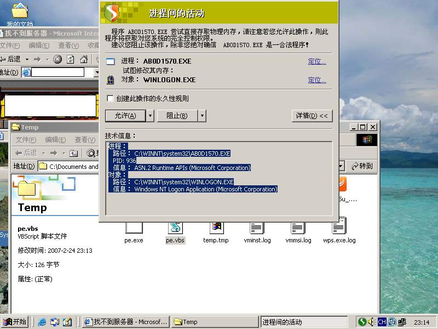This screenshot has width=438, height=329.
Task: Click the AB0D1570.EXE process window icon
Action: (111, 61)
